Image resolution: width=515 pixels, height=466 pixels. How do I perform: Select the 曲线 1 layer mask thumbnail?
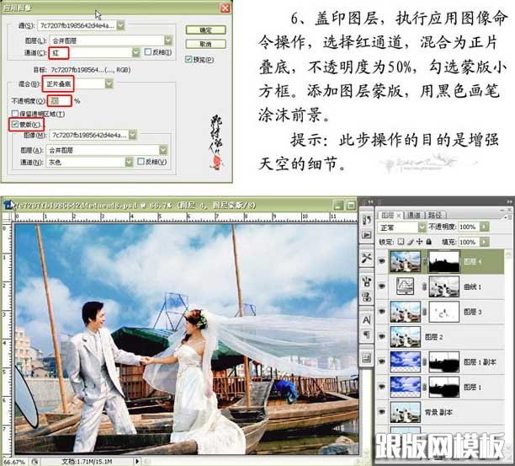[x=444, y=287]
